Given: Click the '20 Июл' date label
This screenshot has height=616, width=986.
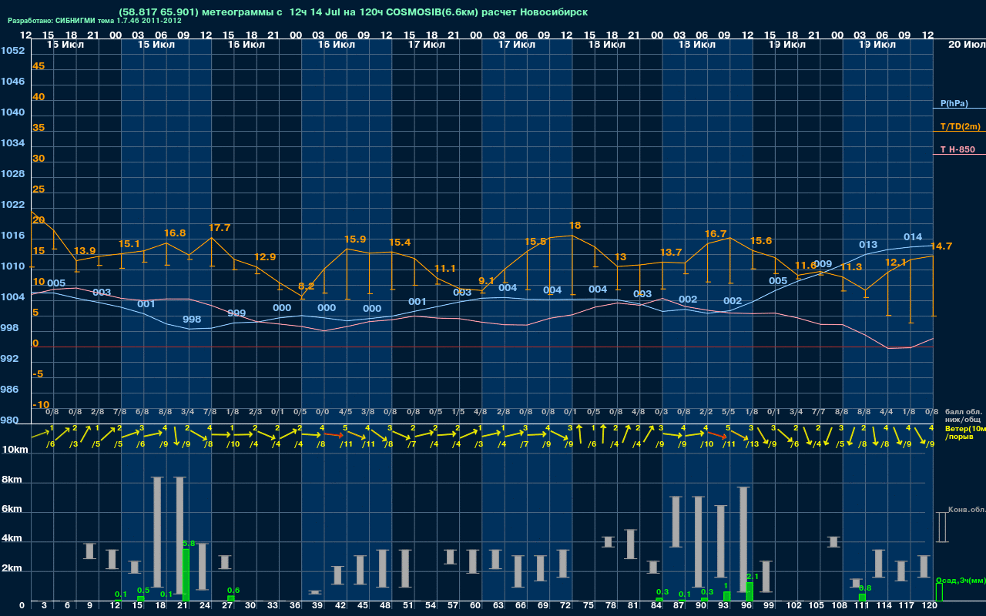Looking at the screenshot, I should (x=966, y=45).
